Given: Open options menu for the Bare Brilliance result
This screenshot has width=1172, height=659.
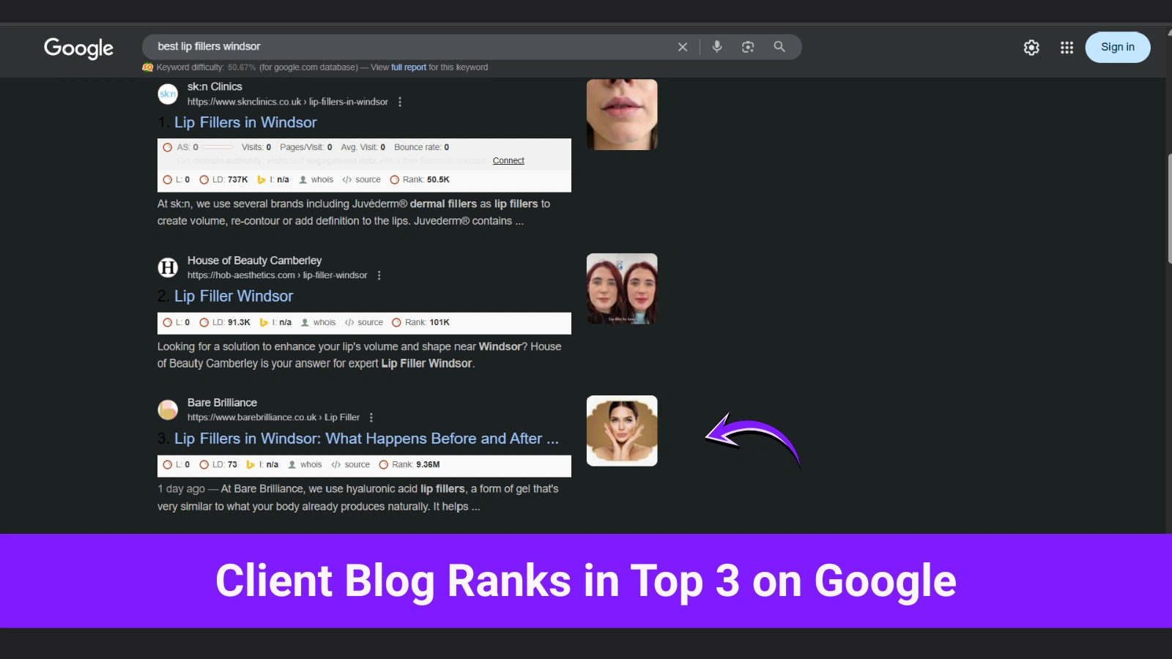Looking at the screenshot, I should [x=371, y=417].
